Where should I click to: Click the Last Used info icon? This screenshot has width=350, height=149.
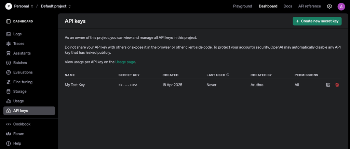228,75
